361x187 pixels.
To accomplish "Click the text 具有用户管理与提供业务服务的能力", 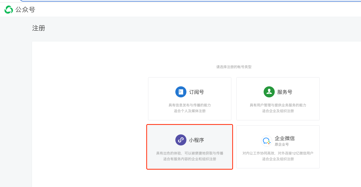I will click(278, 105).
